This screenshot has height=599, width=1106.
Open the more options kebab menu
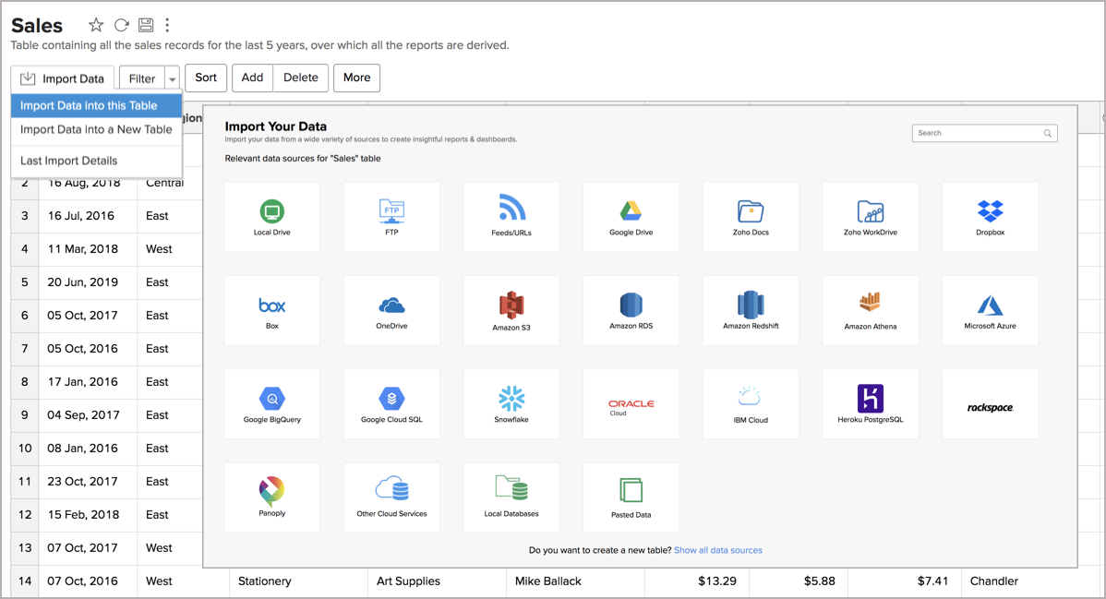167,25
